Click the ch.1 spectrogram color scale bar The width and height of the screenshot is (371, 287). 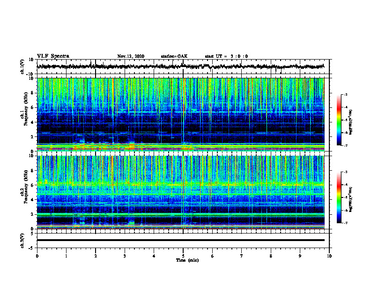coord(339,120)
